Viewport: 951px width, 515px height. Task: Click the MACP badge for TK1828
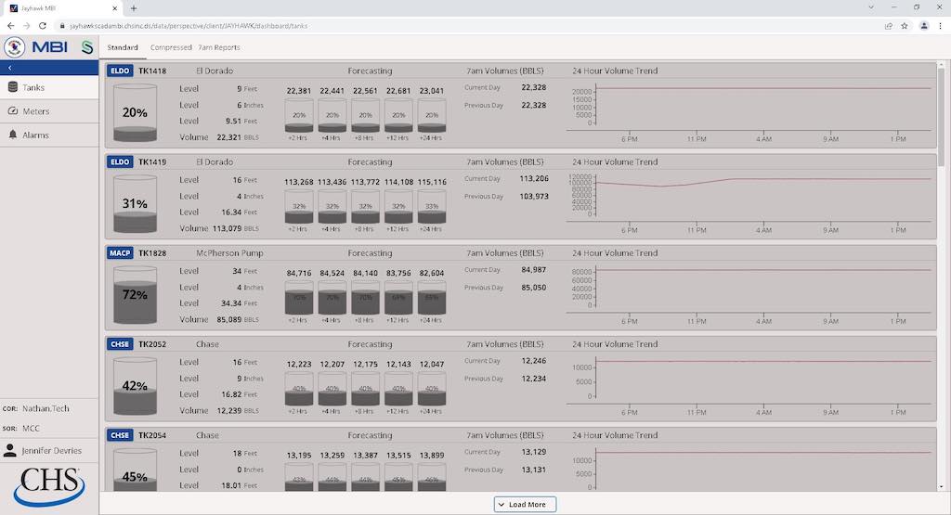coord(120,253)
